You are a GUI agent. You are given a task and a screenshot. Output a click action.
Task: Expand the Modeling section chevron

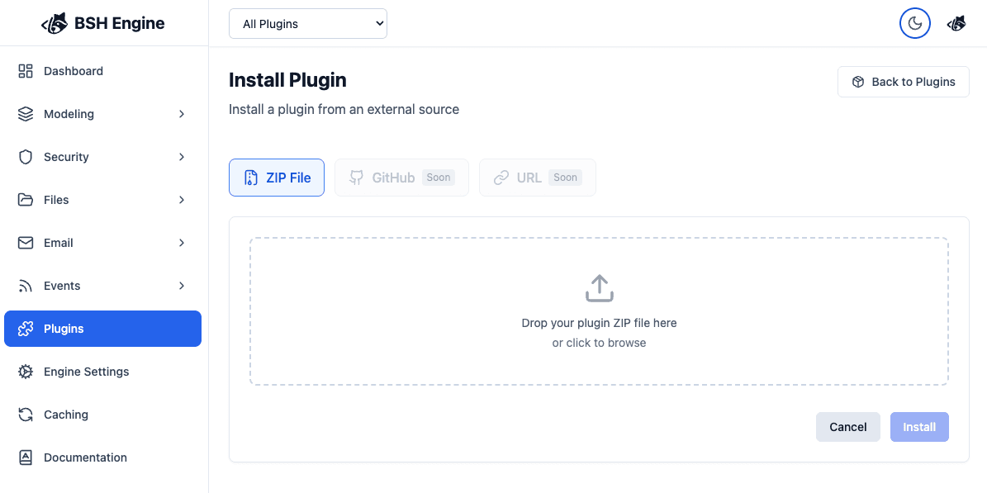(x=182, y=114)
